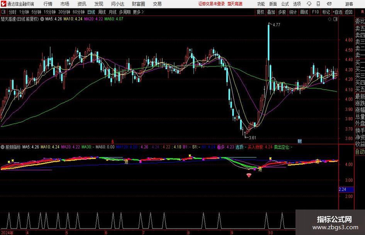Switch to 月线 monthly period
The width and height of the screenshot is (365, 235).
112,12
